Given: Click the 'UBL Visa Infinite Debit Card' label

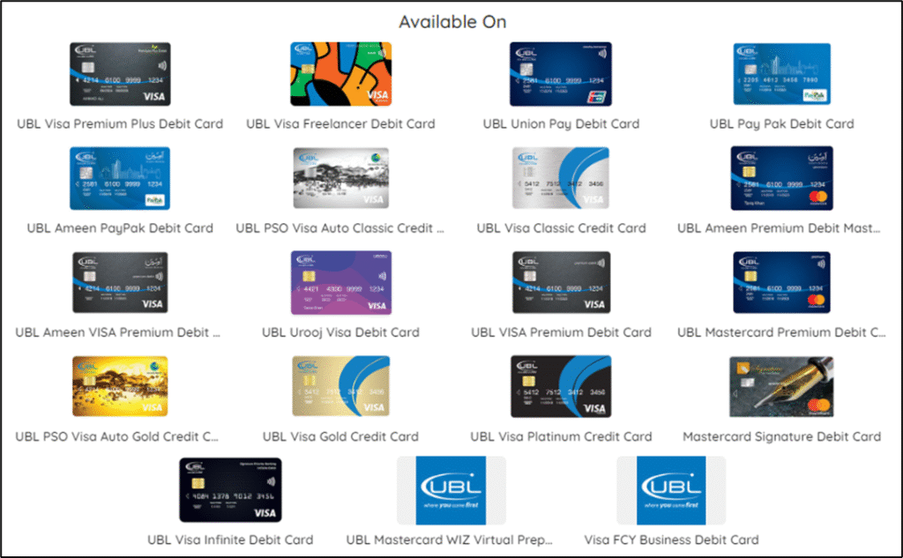Looking at the screenshot, I should tap(230, 539).
